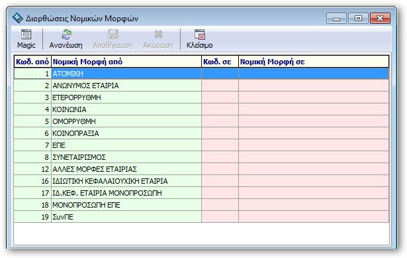Click Κωδ. σε cell for ΑΝΩΝΥΜΟΣ ΕΤΑΙΡΙΑ
This screenshot has height=258, width=407.
(220, 86)
